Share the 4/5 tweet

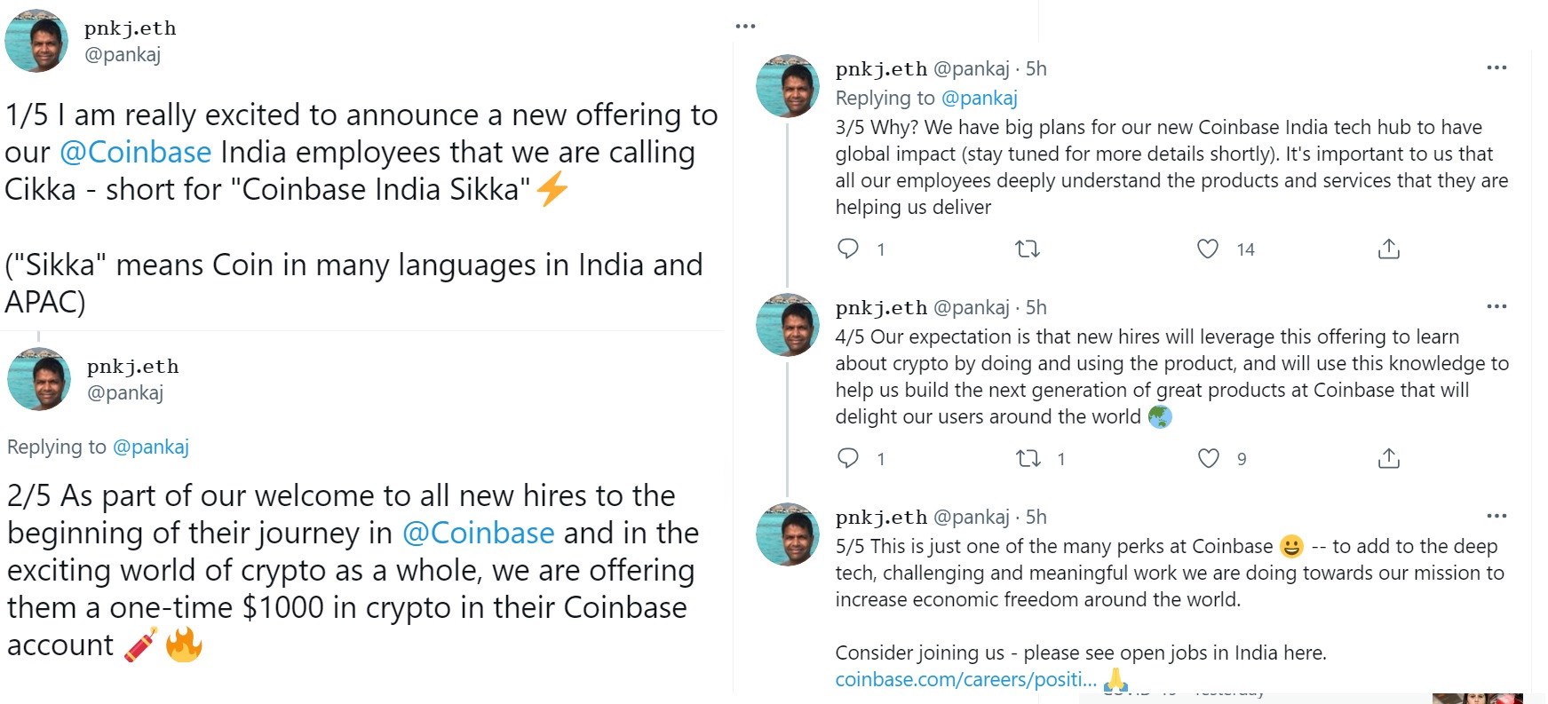(x=1389, y=458)
